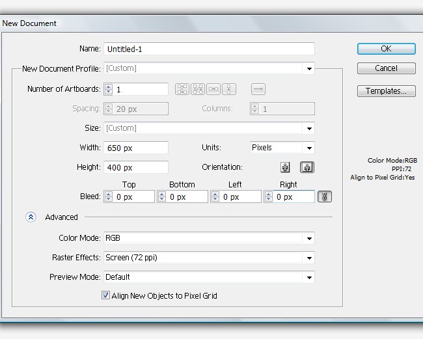This screenshot has height=339, width=423.
Task: Open Templates button
Action: (386, 91)
